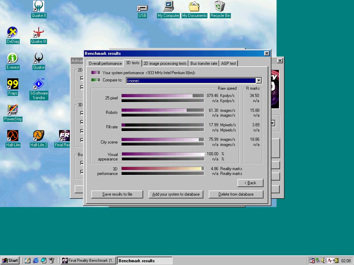This screenshot has width=354, height=265.
Task: Open the 2D image processing tests tab
Action: coord(165,63)
